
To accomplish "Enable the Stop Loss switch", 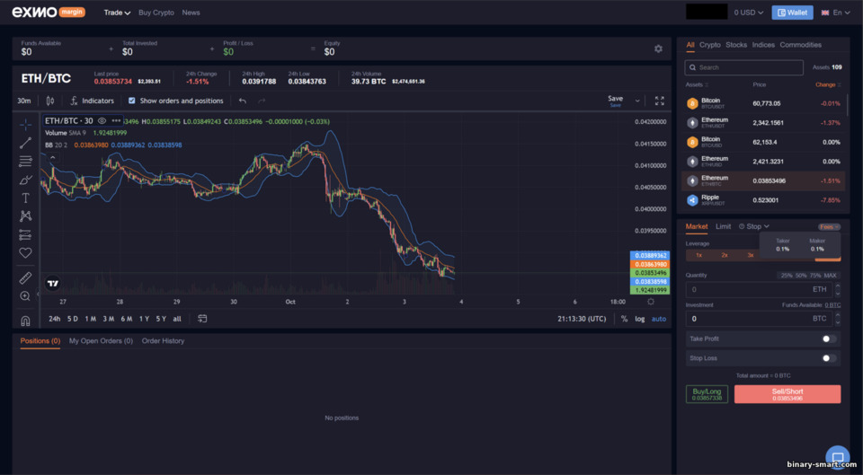I will (829, 358).
